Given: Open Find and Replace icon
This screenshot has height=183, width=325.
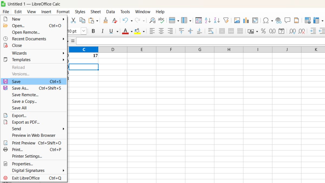Looking at the screenshot, I should click(x=152, y=20).
